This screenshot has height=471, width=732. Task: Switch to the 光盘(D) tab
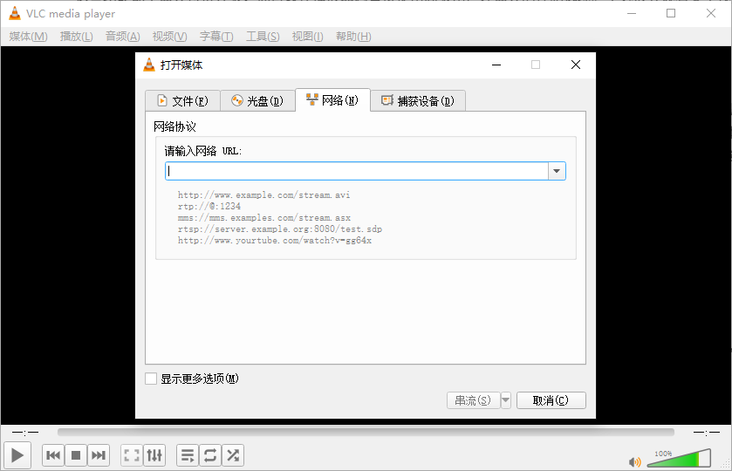click(x=257, y=101)
